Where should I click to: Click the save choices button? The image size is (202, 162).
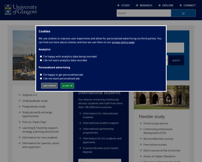click(49, 86)
